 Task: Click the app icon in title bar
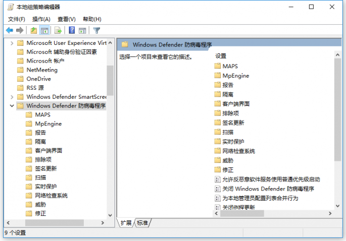coord(11,7)
